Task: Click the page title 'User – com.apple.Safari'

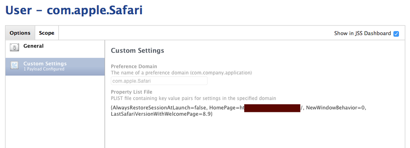Action: pos(74,10)
